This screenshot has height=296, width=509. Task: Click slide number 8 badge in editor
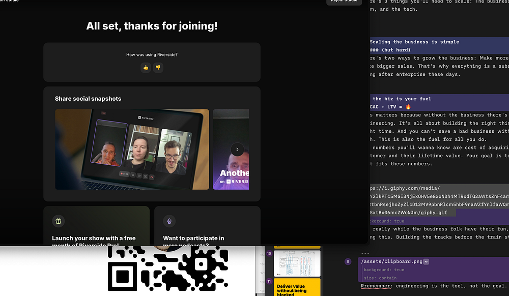348,261
